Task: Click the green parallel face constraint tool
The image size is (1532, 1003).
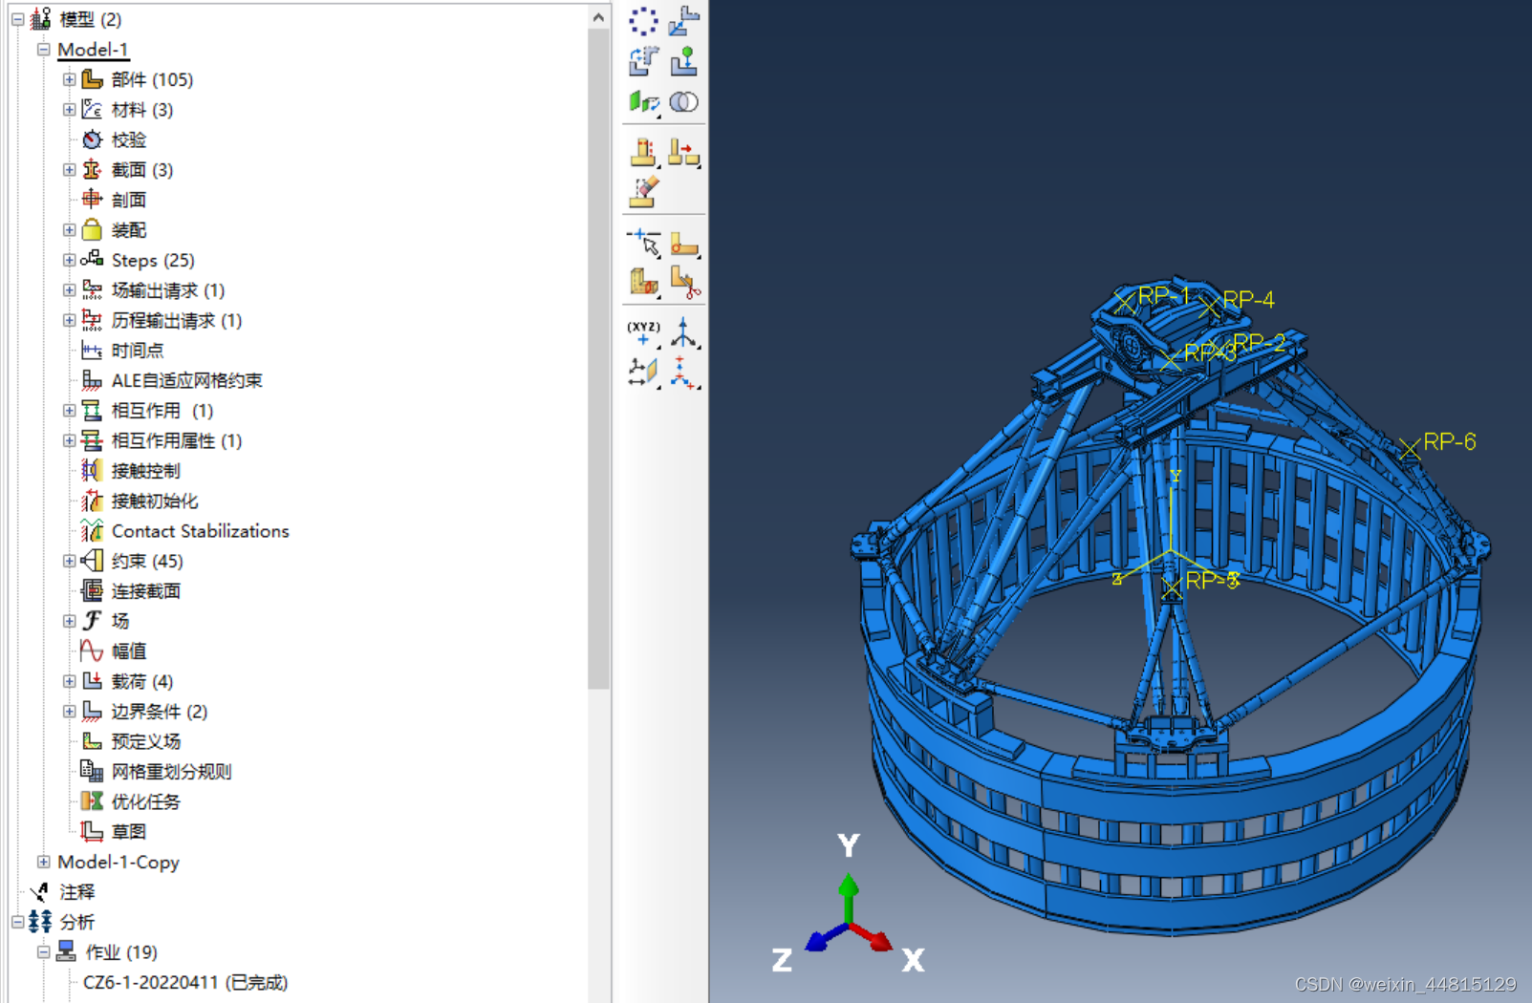Action: pyautogui.click(x=643, y=102)
